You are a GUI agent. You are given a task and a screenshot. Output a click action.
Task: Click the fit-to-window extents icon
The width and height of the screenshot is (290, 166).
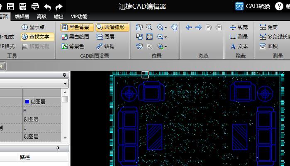(149, 37)
